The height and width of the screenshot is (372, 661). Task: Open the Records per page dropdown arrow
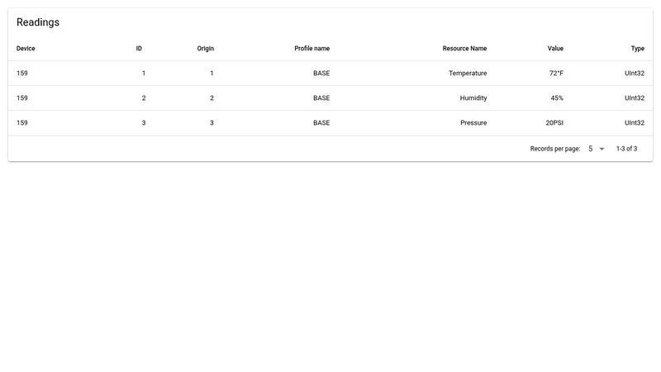(602, 149)
